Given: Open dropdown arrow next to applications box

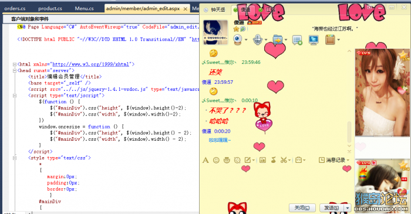Looking at the screenshot, I should [x=339, y=40].
